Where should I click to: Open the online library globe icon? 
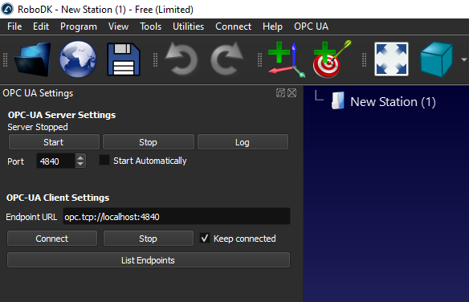pyautogui.click(x=78, y=59)
